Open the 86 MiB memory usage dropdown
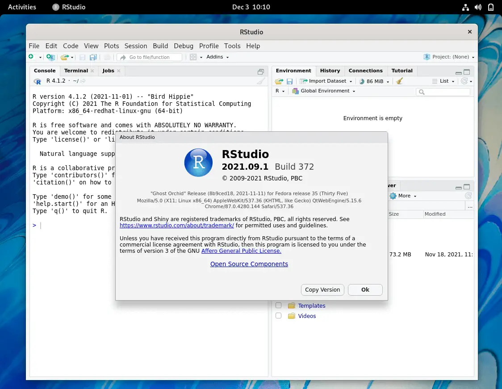502x389 pixels. pyautogui.click(x=374, y=81)
